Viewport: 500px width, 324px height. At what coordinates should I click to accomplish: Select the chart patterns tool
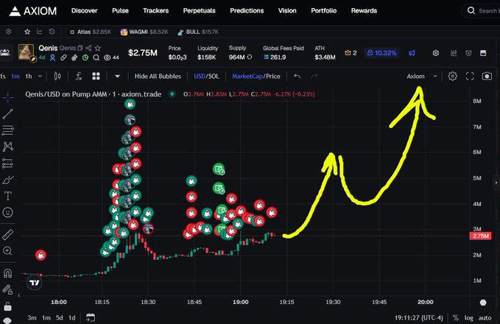7,147
